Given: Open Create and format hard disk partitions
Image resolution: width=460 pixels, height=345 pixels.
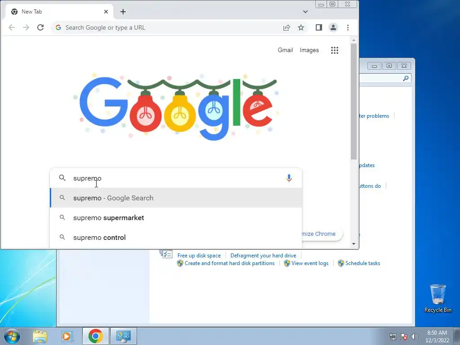Looking at the screenshot, I should (230, 263).
